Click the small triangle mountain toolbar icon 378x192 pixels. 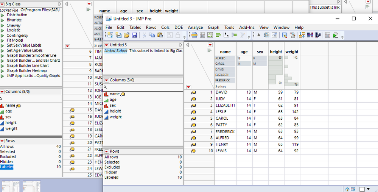pos(259,35)
